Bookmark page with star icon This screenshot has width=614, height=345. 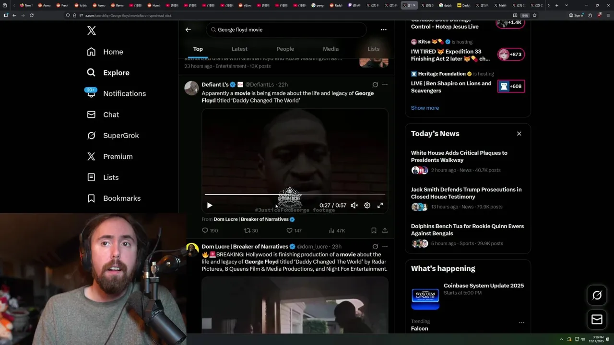coord(534,15)
